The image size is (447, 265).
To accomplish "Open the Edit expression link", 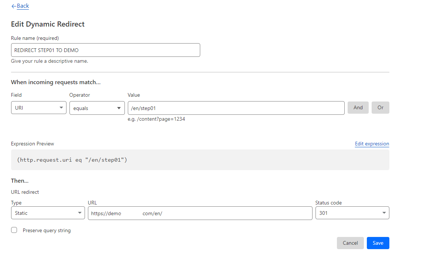I will click(x=372, y=144).
